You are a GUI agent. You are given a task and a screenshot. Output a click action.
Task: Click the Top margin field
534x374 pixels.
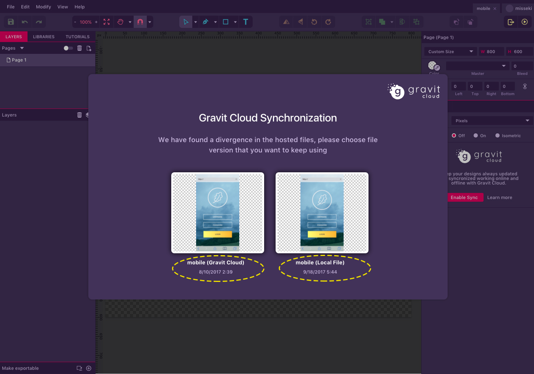475,86
